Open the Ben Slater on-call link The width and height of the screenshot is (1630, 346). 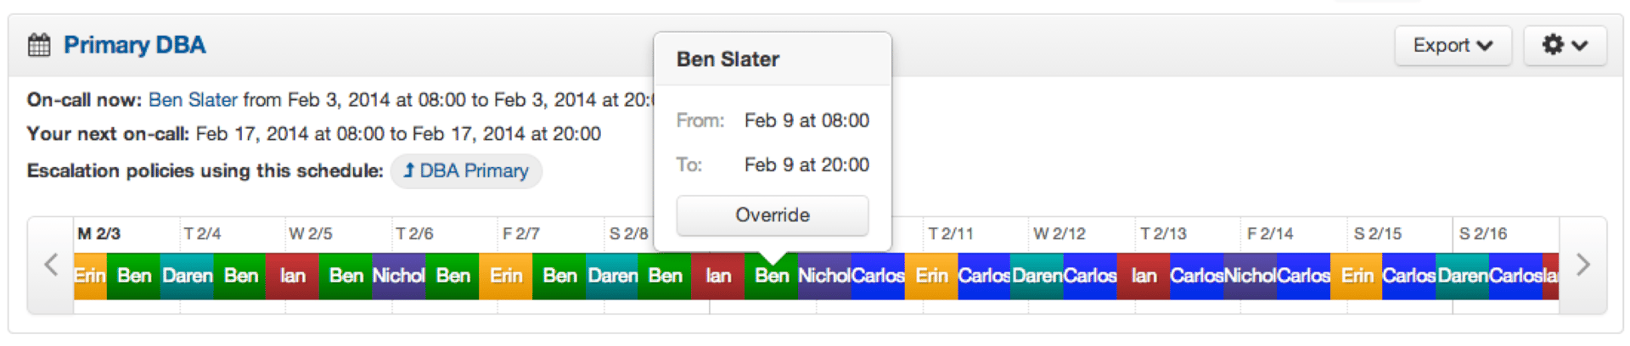[x=193, y=100]
